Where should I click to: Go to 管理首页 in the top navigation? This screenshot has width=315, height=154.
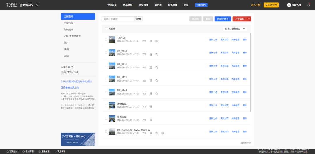click(112, 5)
